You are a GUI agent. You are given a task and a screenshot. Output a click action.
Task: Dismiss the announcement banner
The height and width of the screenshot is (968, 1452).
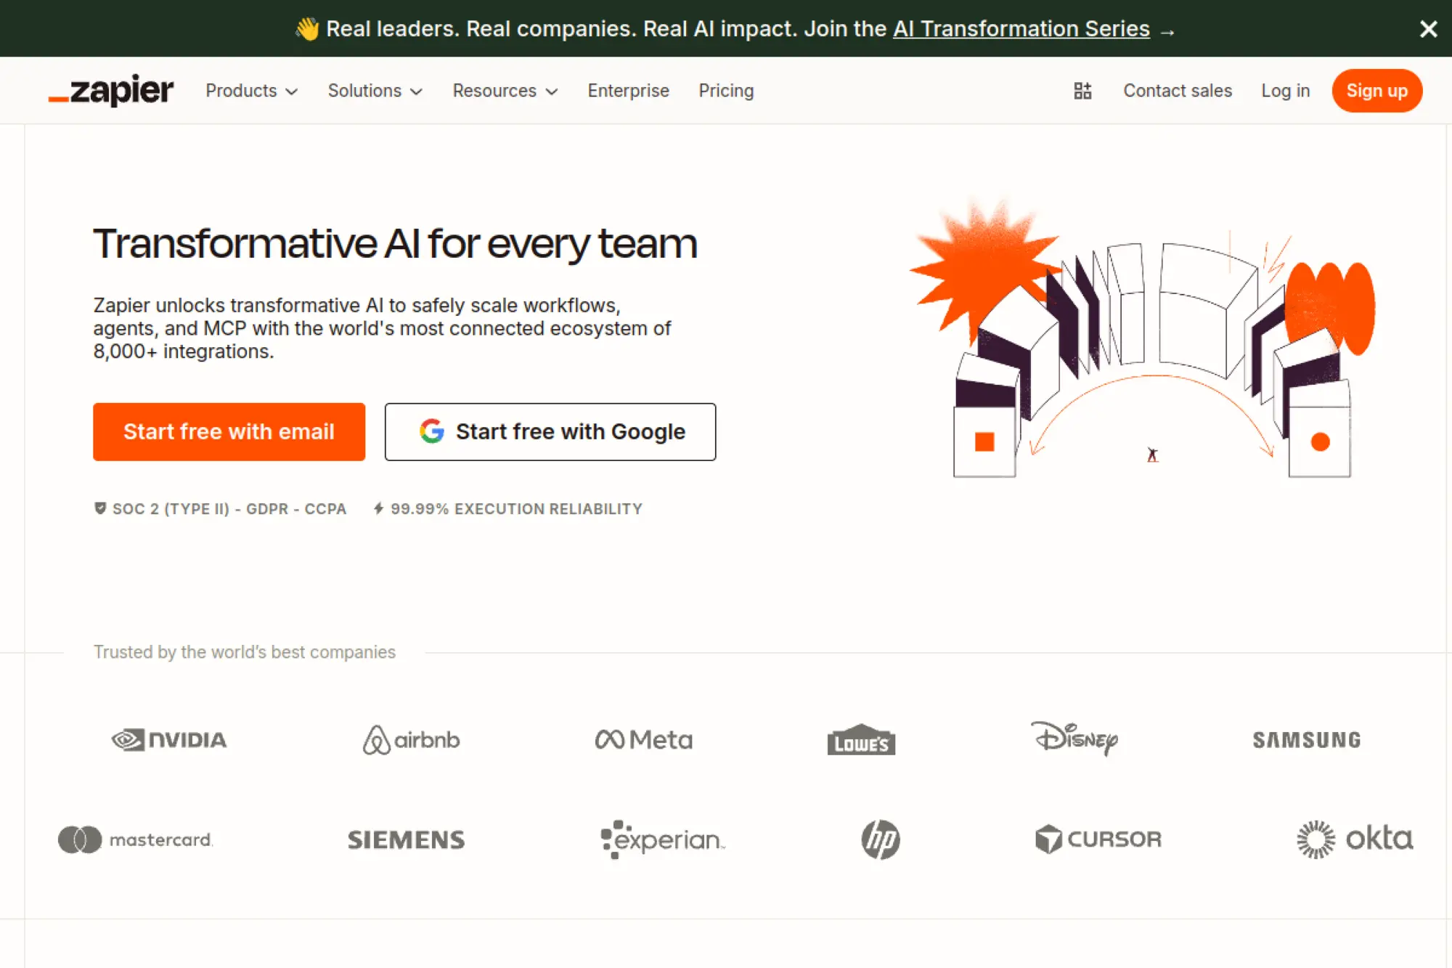point(1428,29)
